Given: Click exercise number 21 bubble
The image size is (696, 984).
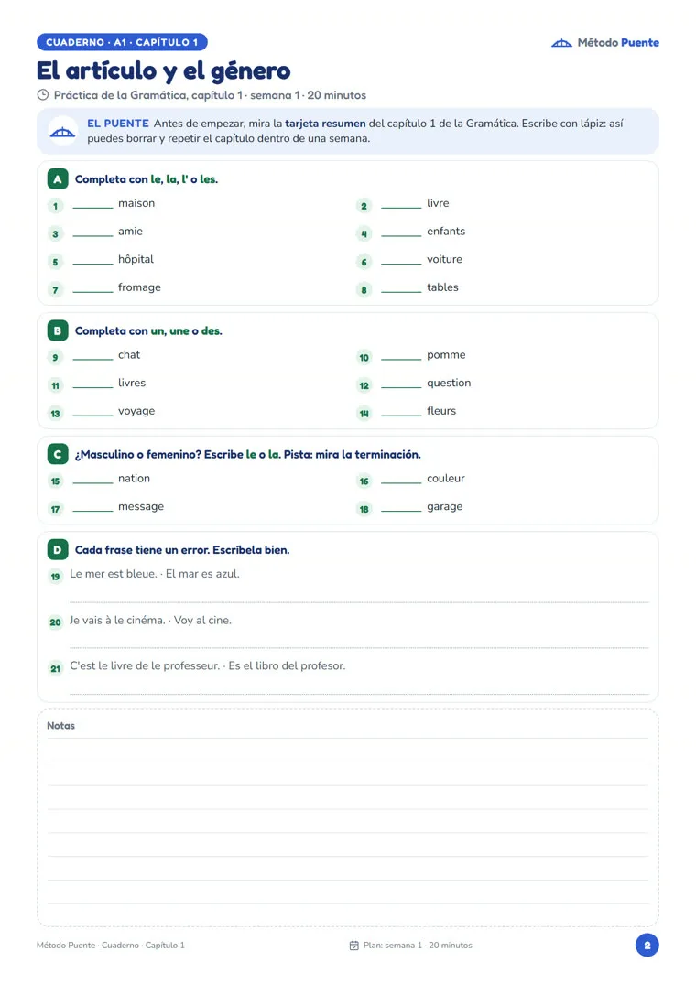Looking at the screenshot, I should (55, 668).
